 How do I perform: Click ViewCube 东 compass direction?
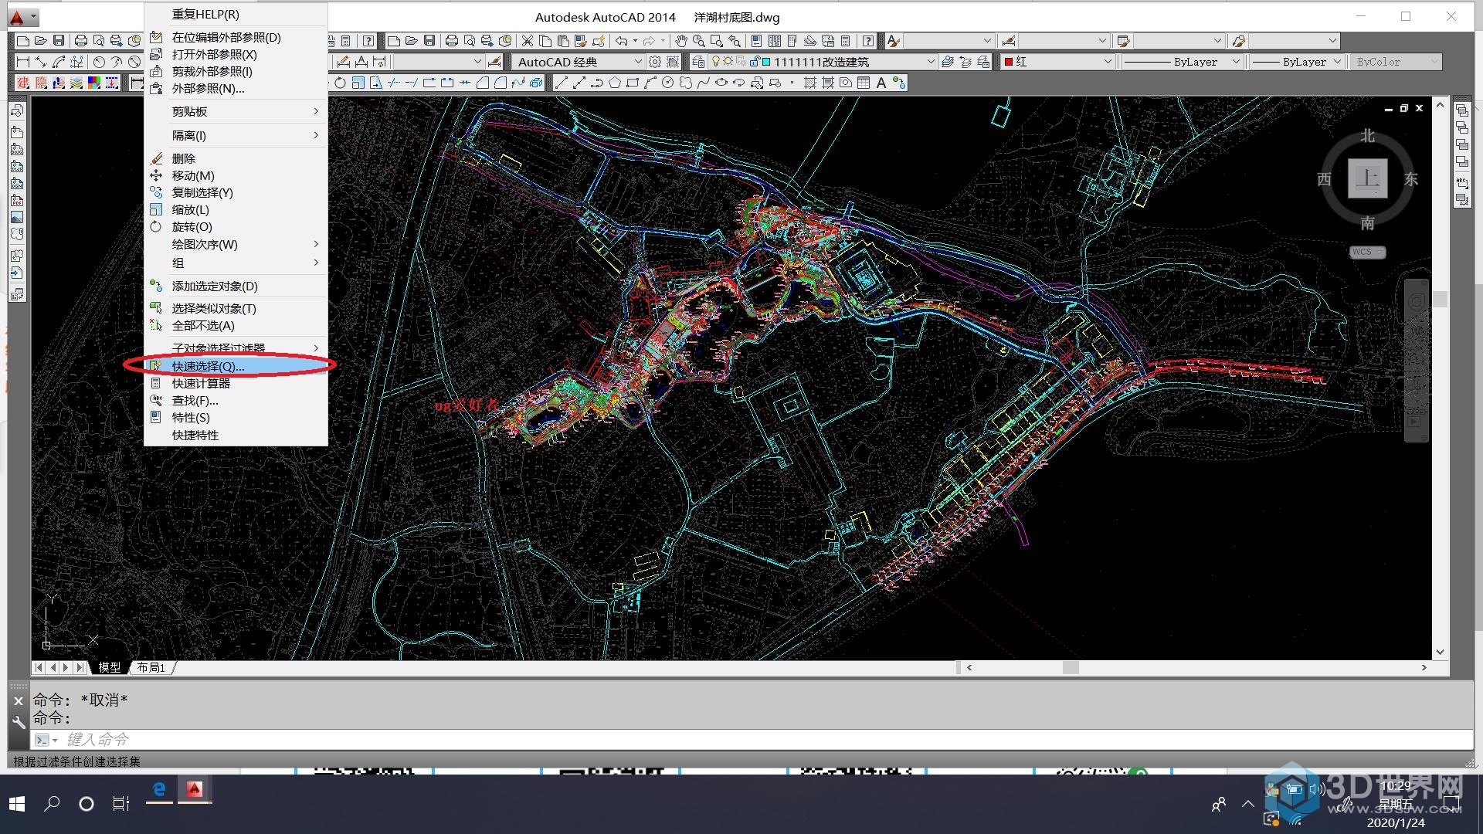(1411, 178)
